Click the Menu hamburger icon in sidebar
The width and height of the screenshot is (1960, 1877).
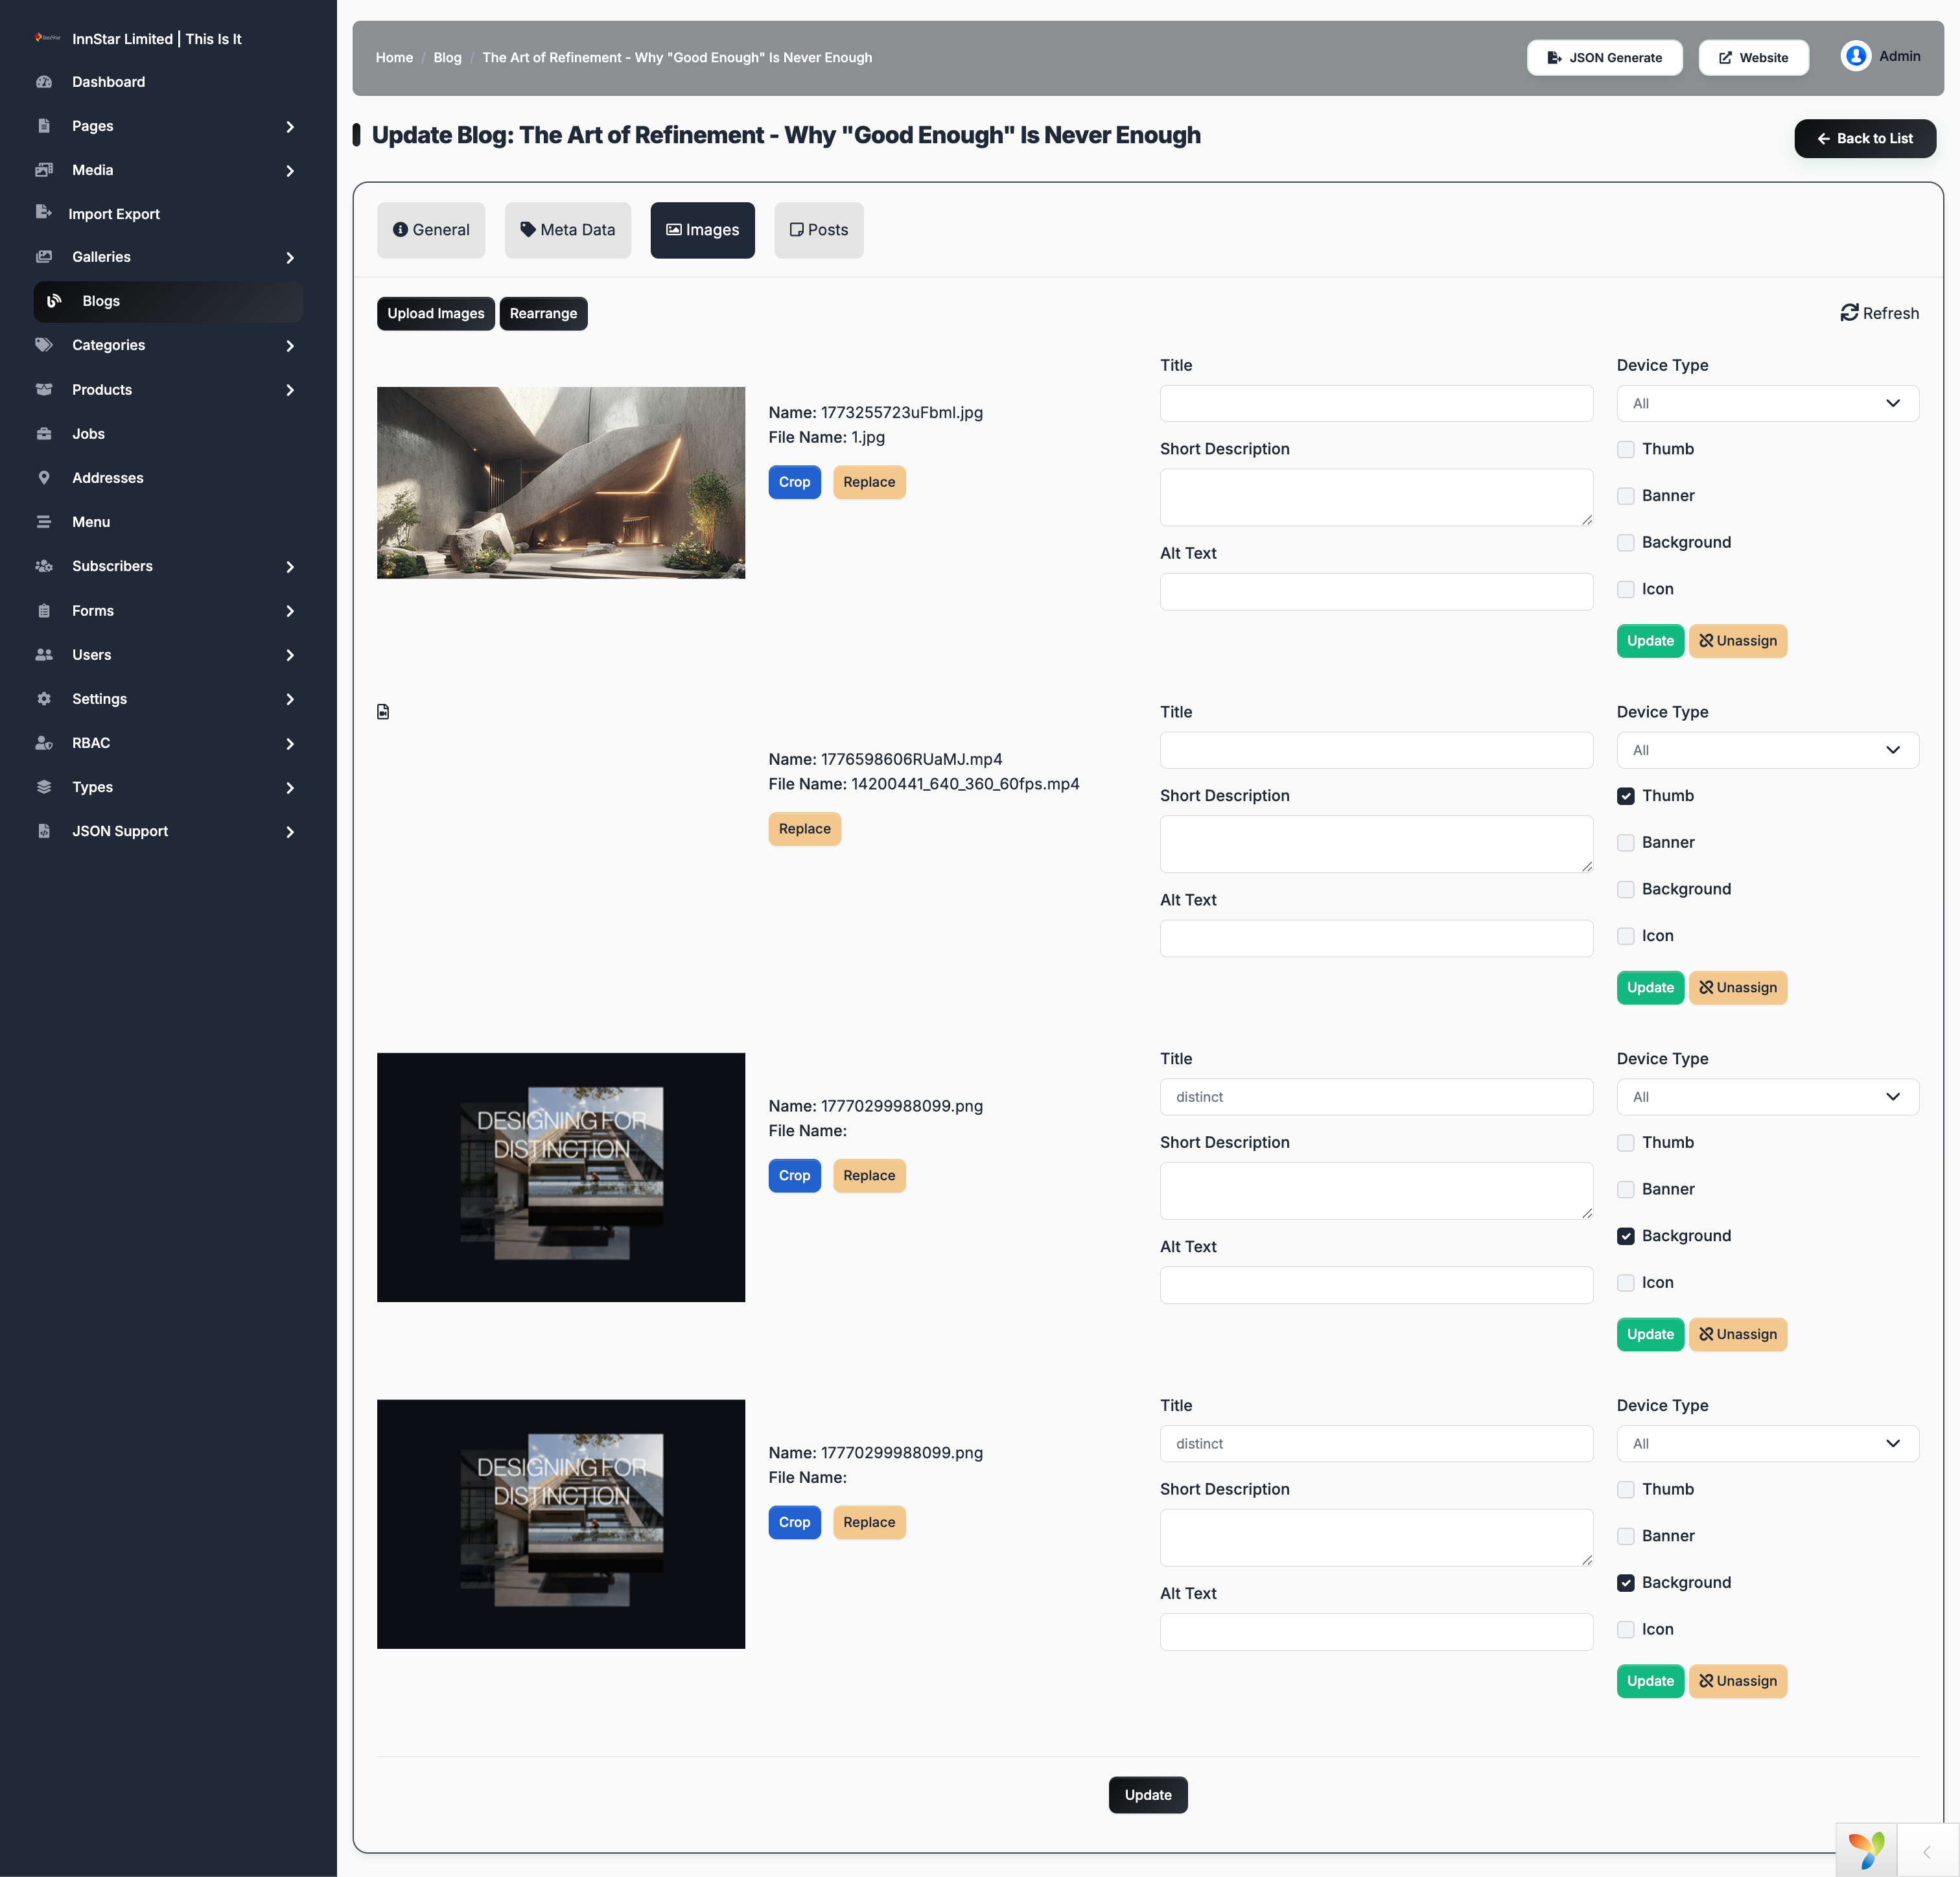tap(44, 522)
